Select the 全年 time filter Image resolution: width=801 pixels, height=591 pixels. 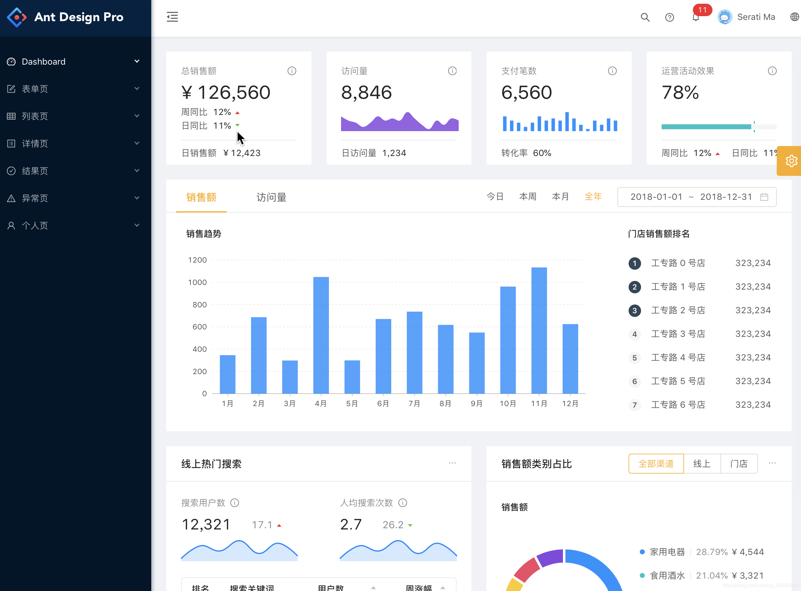pyautogui.click(x=593, y=196)
